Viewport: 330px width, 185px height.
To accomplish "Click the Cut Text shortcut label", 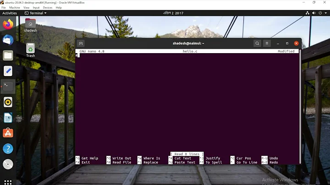I will point(183,158).
